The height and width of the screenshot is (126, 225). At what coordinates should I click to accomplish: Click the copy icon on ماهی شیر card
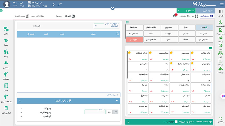tap(146, 71)
